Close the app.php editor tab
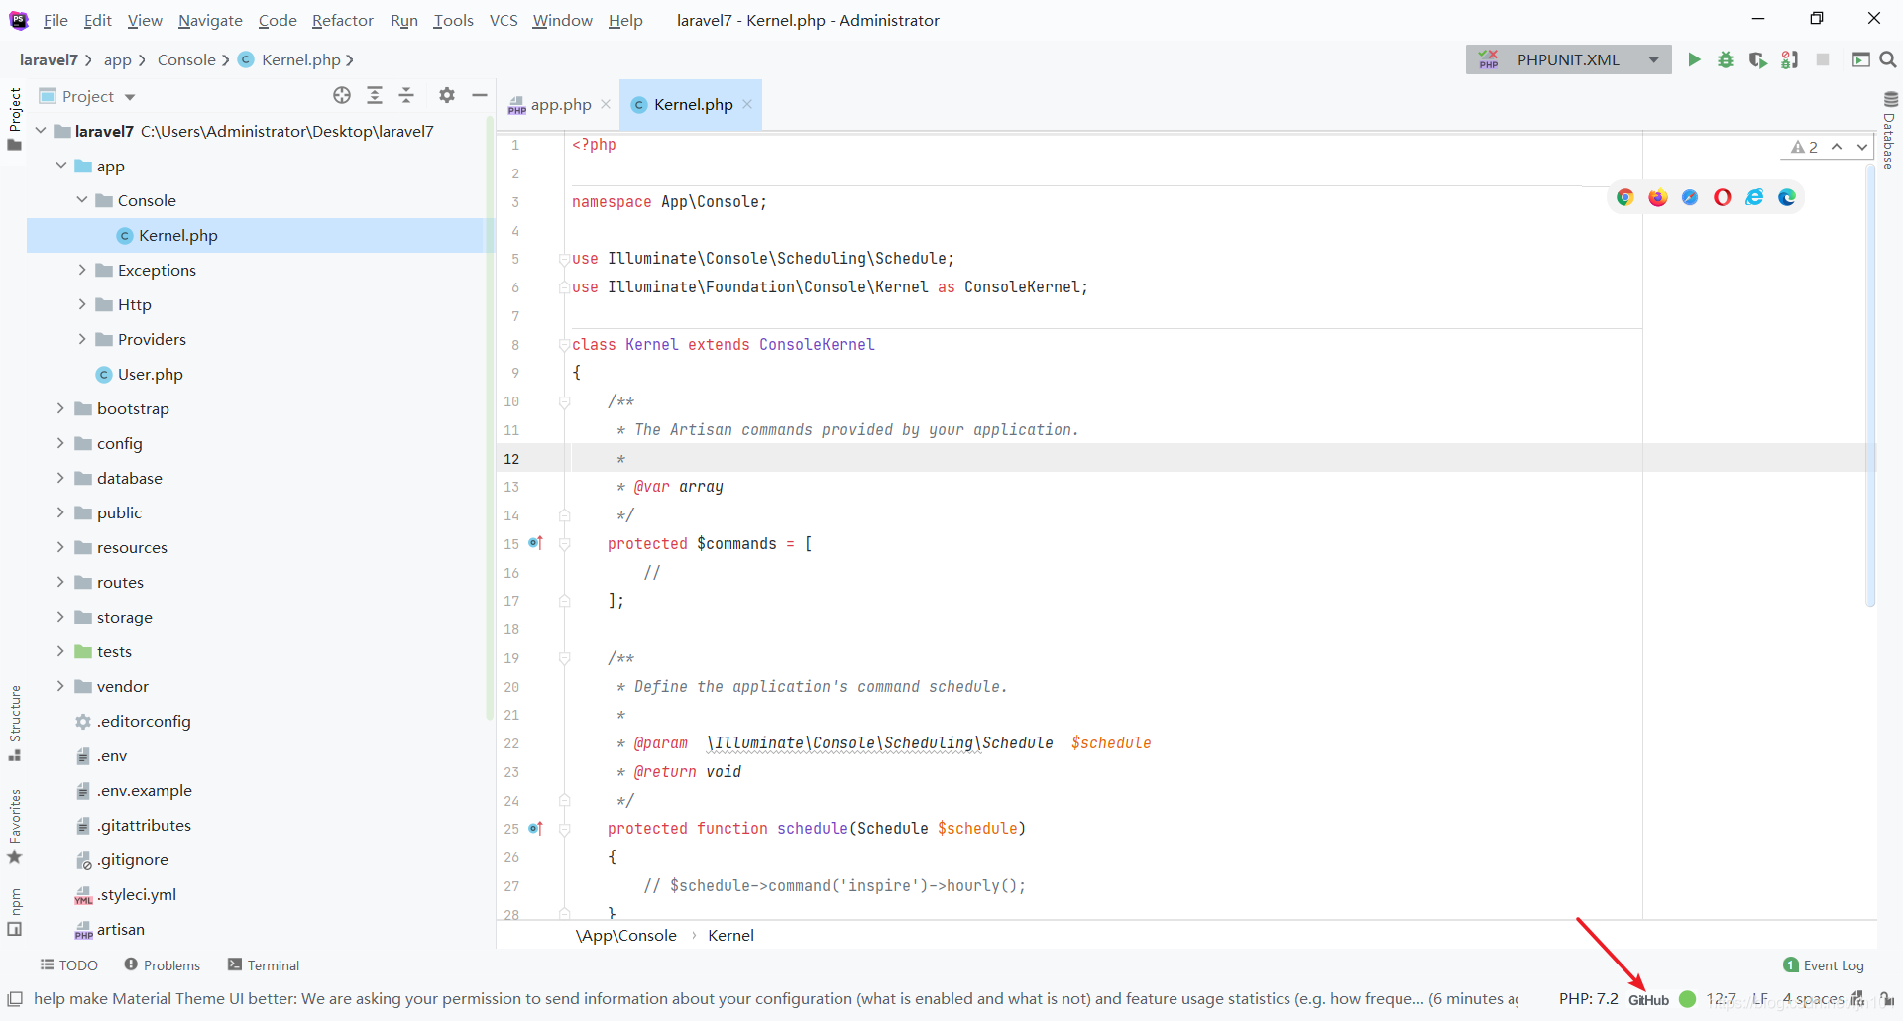Viewport: 1903px width, 1021px height. (x=606, y=104)
